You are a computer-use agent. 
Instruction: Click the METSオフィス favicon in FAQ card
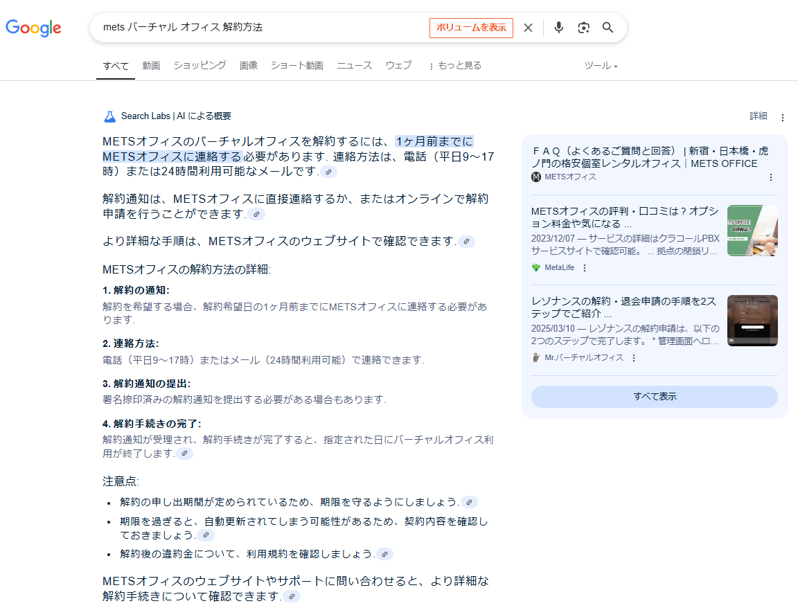click(536, 177)
